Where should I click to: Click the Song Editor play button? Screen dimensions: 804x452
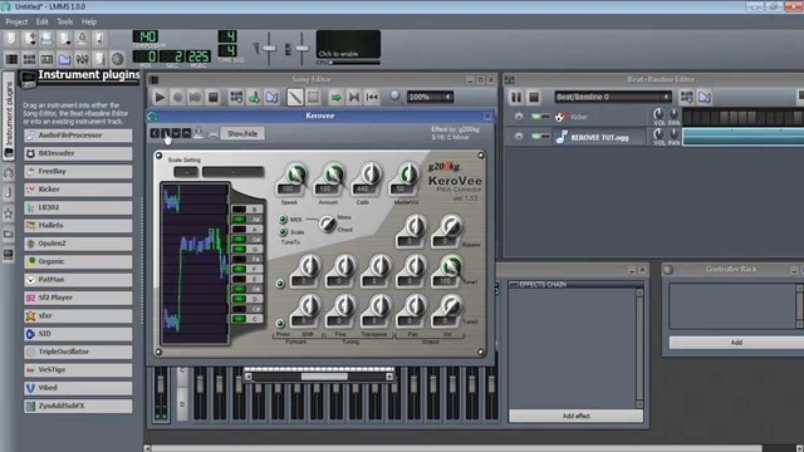click(x=160, y=97)
